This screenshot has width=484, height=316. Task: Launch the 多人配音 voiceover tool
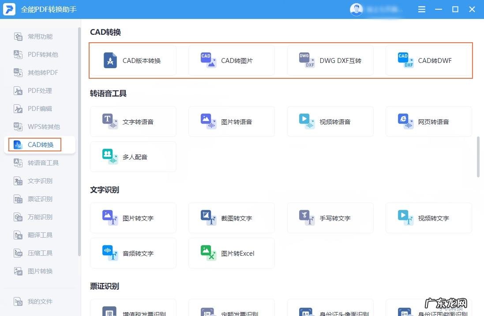click(133, 157)
